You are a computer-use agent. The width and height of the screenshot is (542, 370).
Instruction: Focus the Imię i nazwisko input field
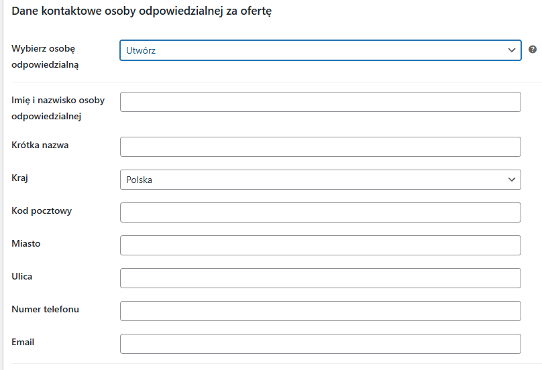[x=321, y=102]
